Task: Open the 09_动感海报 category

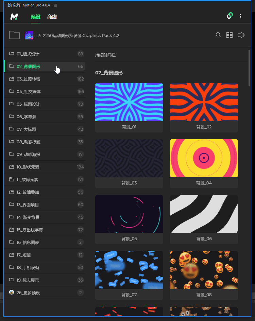Action: (x=46, y=154)
